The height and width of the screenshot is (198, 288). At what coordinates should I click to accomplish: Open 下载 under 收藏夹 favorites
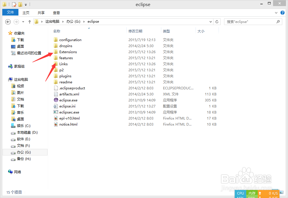tap(20, 40)
